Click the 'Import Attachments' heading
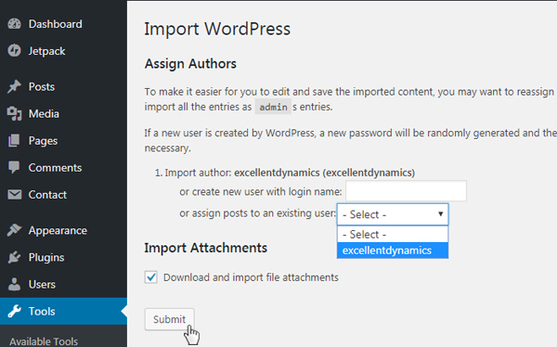The image size is (557, 347). coord(206,248)
